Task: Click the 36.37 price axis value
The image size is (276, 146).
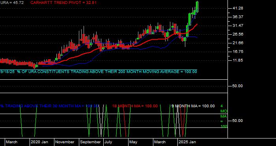Action: pyautogui.click(x=238, y=17)
